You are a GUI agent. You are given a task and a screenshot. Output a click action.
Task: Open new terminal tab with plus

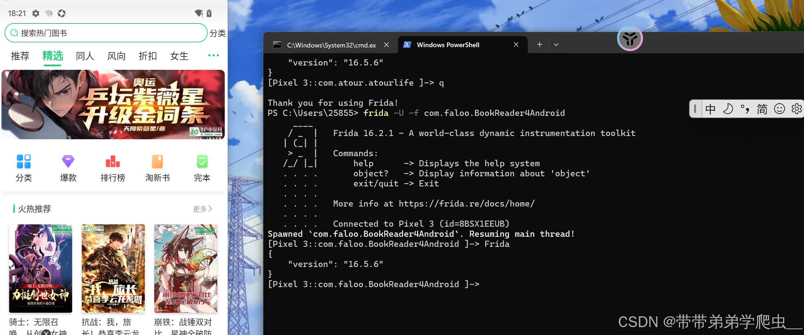coord(540,44)
